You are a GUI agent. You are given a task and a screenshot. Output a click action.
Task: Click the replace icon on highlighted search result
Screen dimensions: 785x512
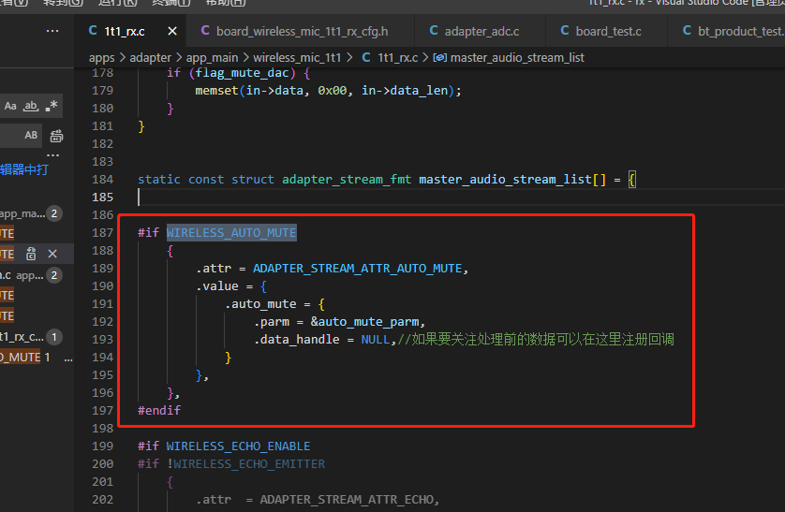coord(31,254)
